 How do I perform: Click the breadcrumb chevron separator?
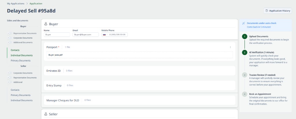27,3
